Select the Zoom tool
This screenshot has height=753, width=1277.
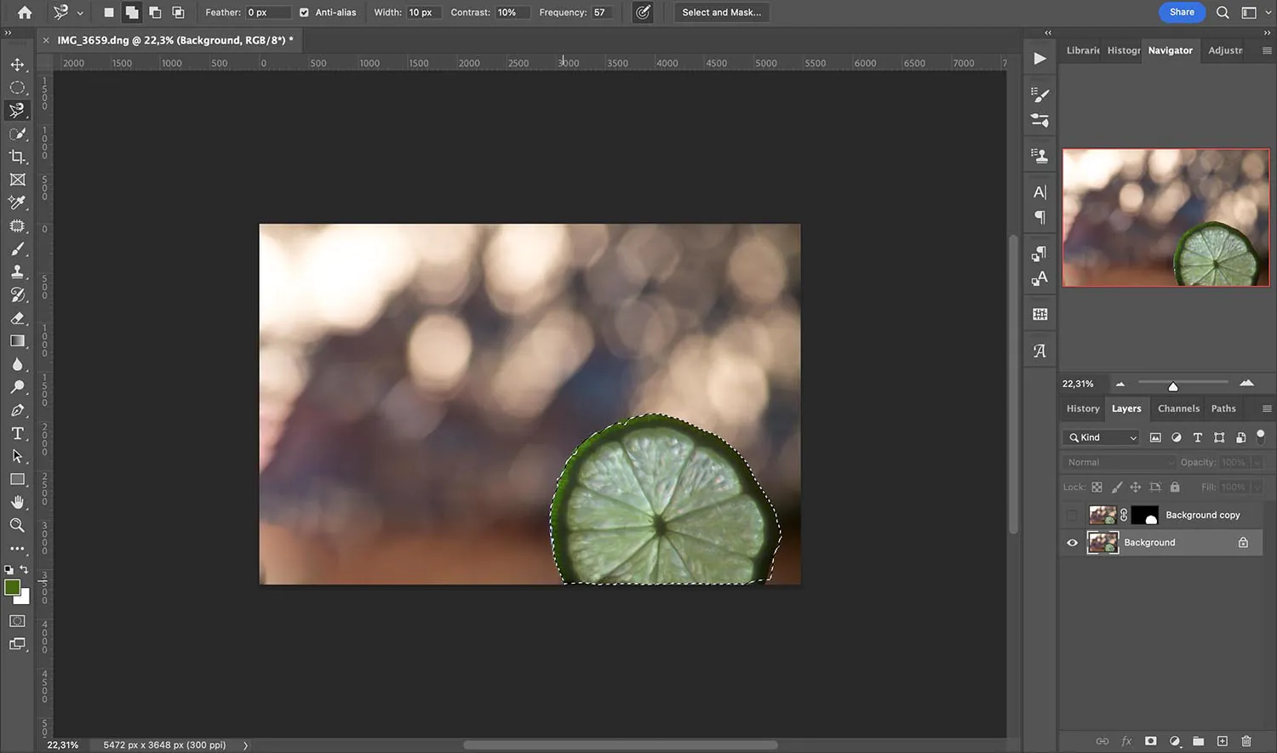coord(17,525)
